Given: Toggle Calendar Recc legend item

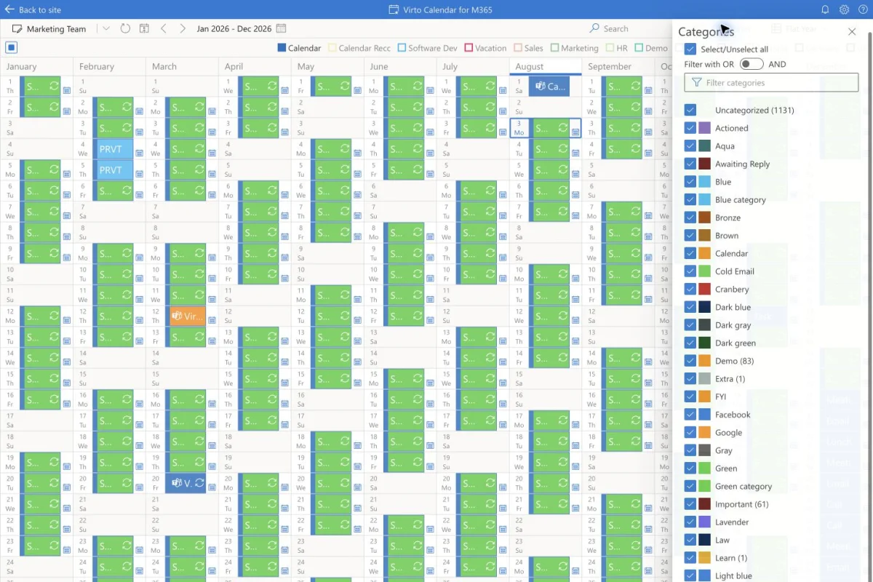Looking at the screenshot, I should pyautogui.click(x=359, y=48).
